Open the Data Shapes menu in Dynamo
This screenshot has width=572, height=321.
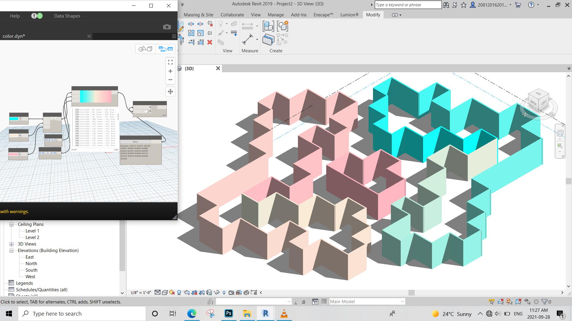tap(67, 16)
